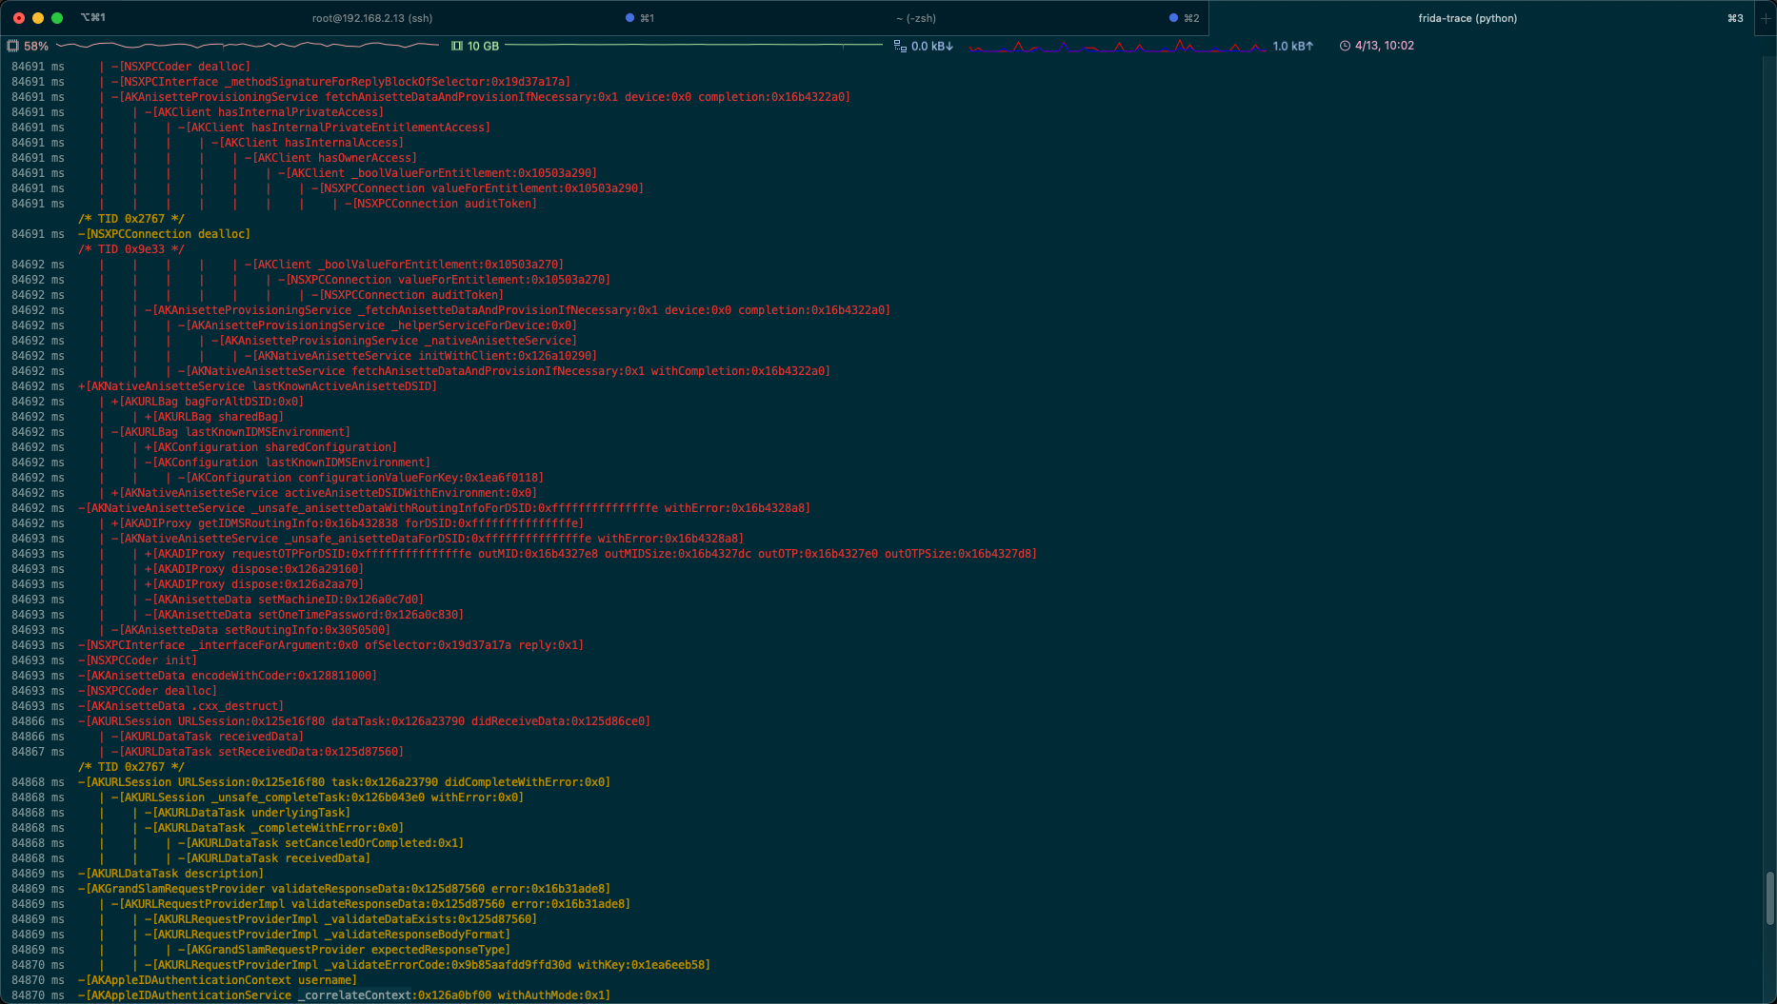The width and height of the screenshot is (1777, 1004).
Task: Click the [NSXPCCoder dealloc] line at 84691 ms
Action: point(180,67)
